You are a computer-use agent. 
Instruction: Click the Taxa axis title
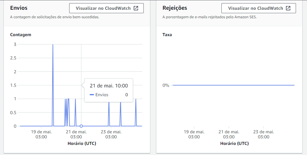point(167,35)
